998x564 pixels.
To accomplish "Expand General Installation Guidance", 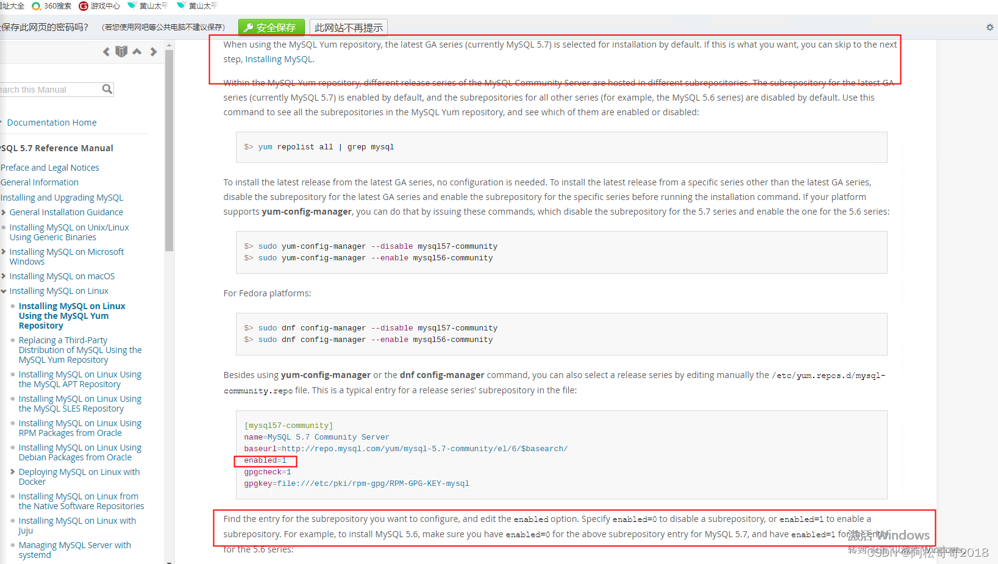I will [4, 212].
